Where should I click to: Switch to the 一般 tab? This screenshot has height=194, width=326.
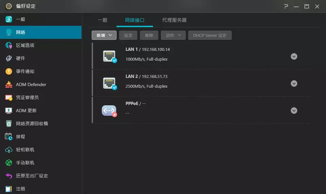coord(102,20)
